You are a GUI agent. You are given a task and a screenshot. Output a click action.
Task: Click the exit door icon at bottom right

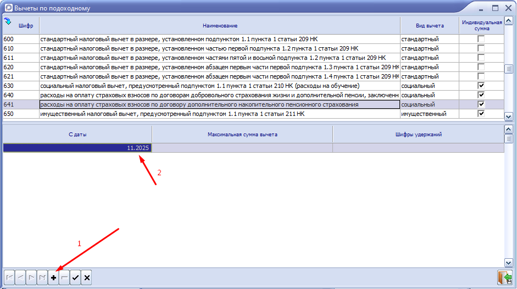click(x=504, y=277)
